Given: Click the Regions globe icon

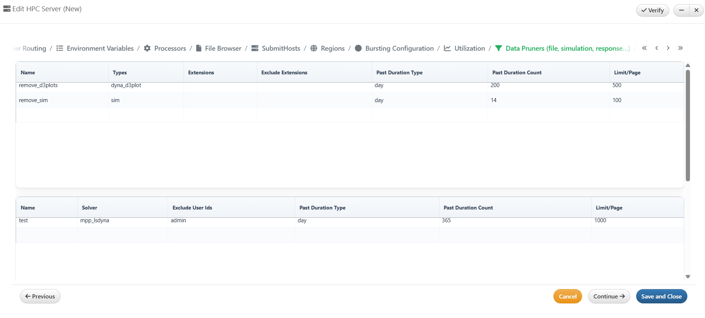Looking at the screenshot, I should [314, 48].
